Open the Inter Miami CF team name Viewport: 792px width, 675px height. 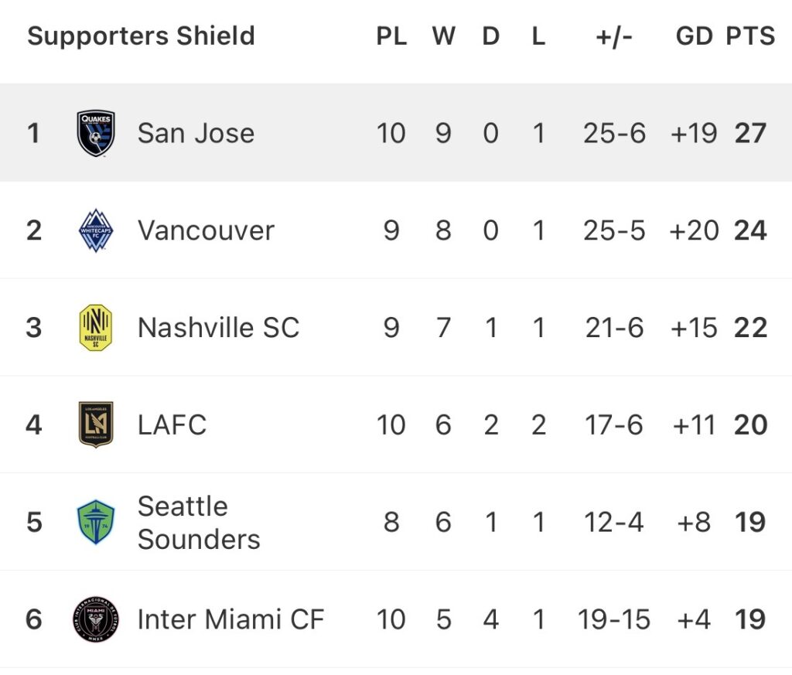pyautogui.click(x=230, y=619)
